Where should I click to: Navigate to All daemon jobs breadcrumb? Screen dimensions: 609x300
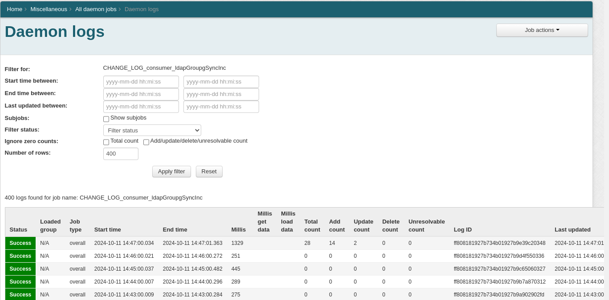[x=96, y=9]
